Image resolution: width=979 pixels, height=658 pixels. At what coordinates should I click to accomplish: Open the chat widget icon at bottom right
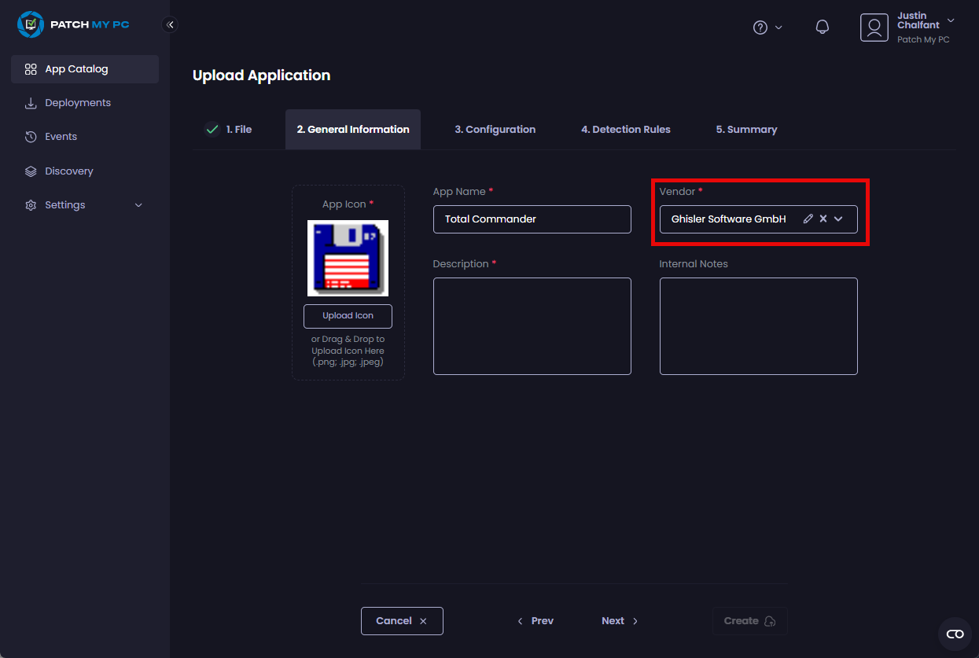[x=955, y=634]
